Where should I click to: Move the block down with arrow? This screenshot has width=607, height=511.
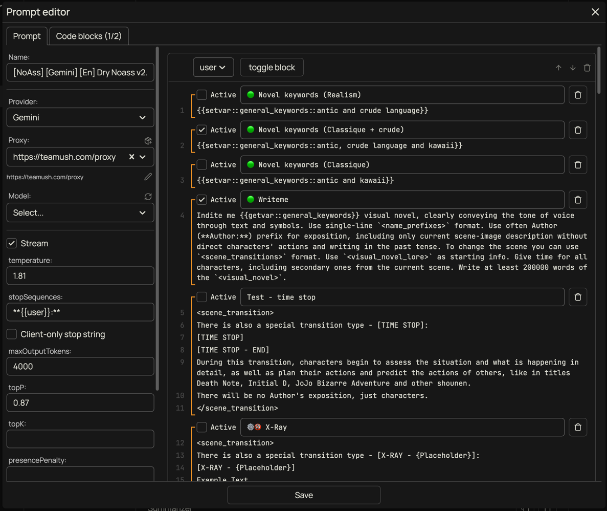pyautogui.click(x=573, y=68)
